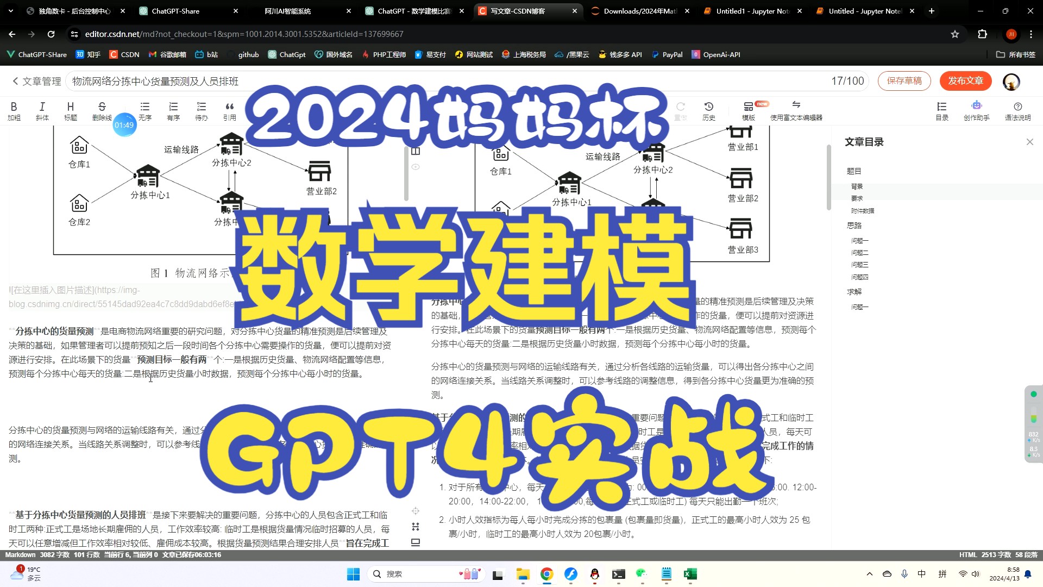The image size is (1043, 587).
Task: Click the address bar URL
Action: [x=244, y=34]
